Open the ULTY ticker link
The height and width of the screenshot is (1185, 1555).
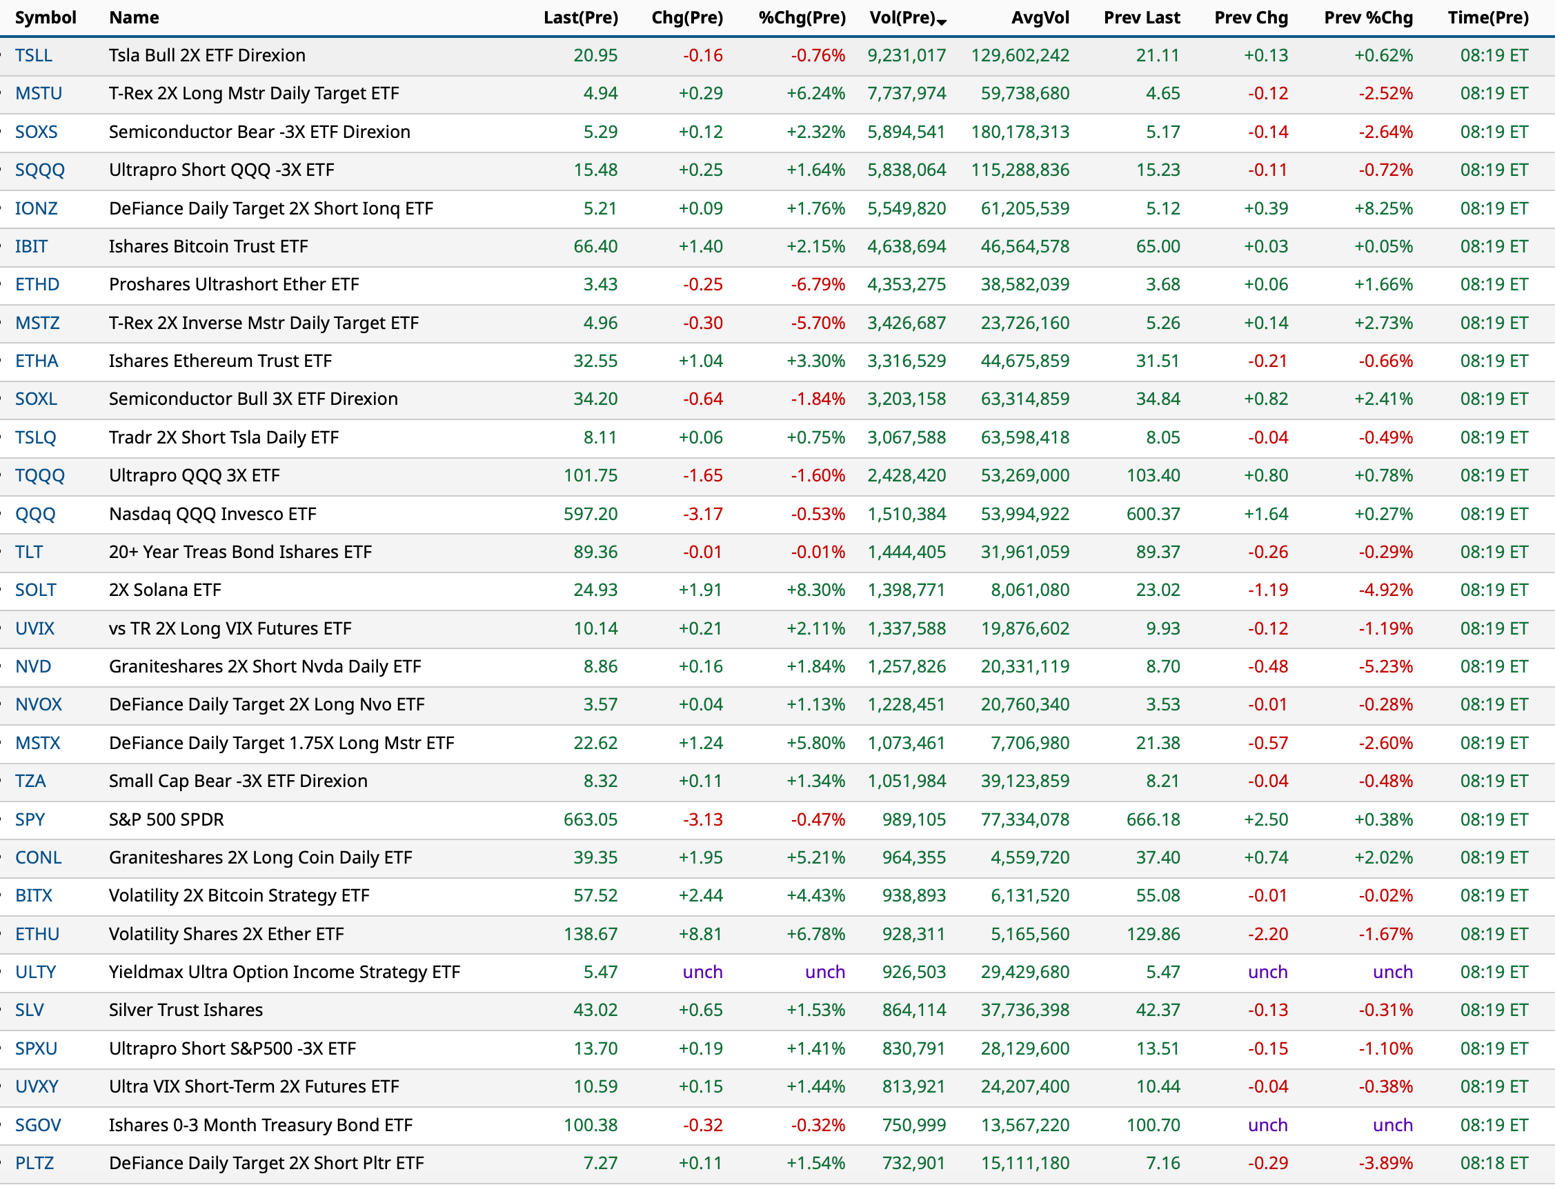35,972
